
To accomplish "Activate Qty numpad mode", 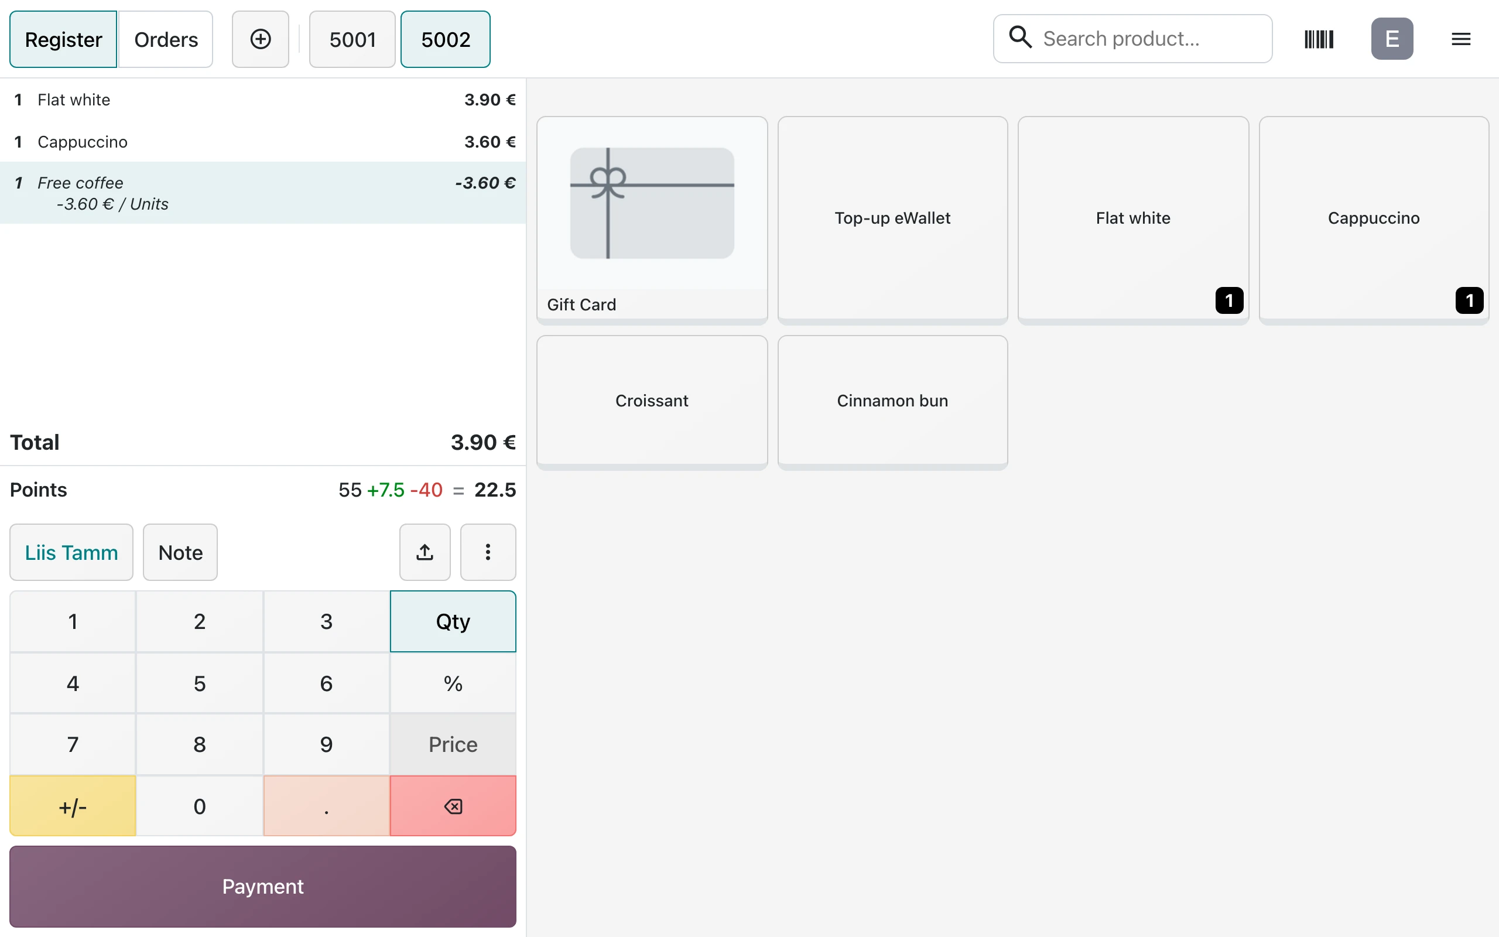I will click(453, 621).
